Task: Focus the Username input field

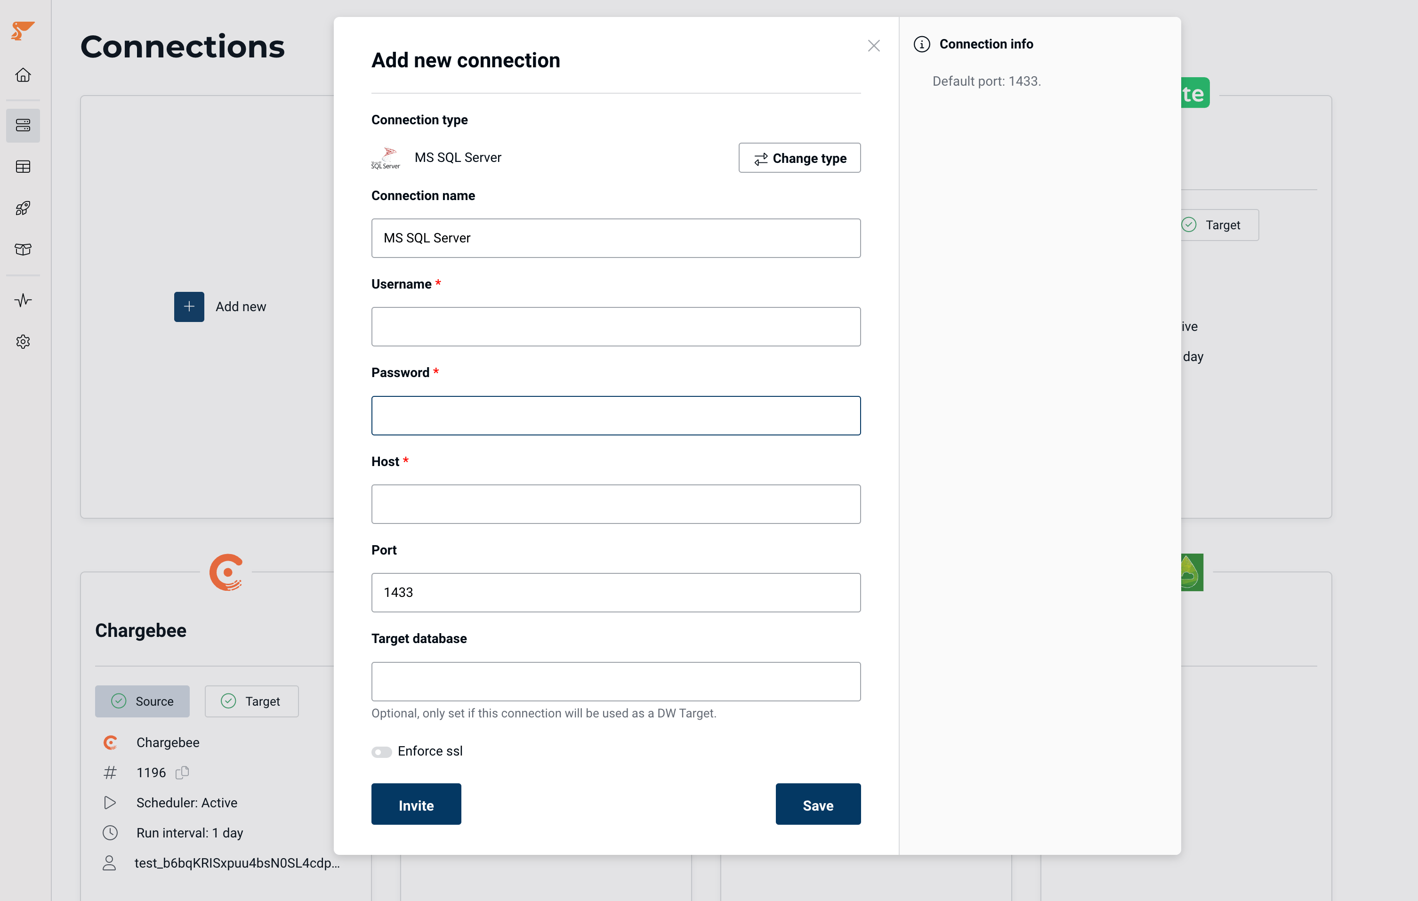Action: (615, 327)
